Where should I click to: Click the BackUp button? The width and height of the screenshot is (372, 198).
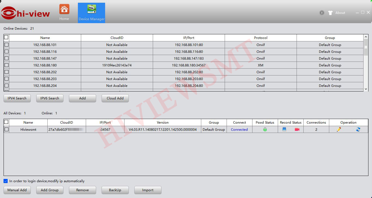pyautogui.click(x=115, y=190)
